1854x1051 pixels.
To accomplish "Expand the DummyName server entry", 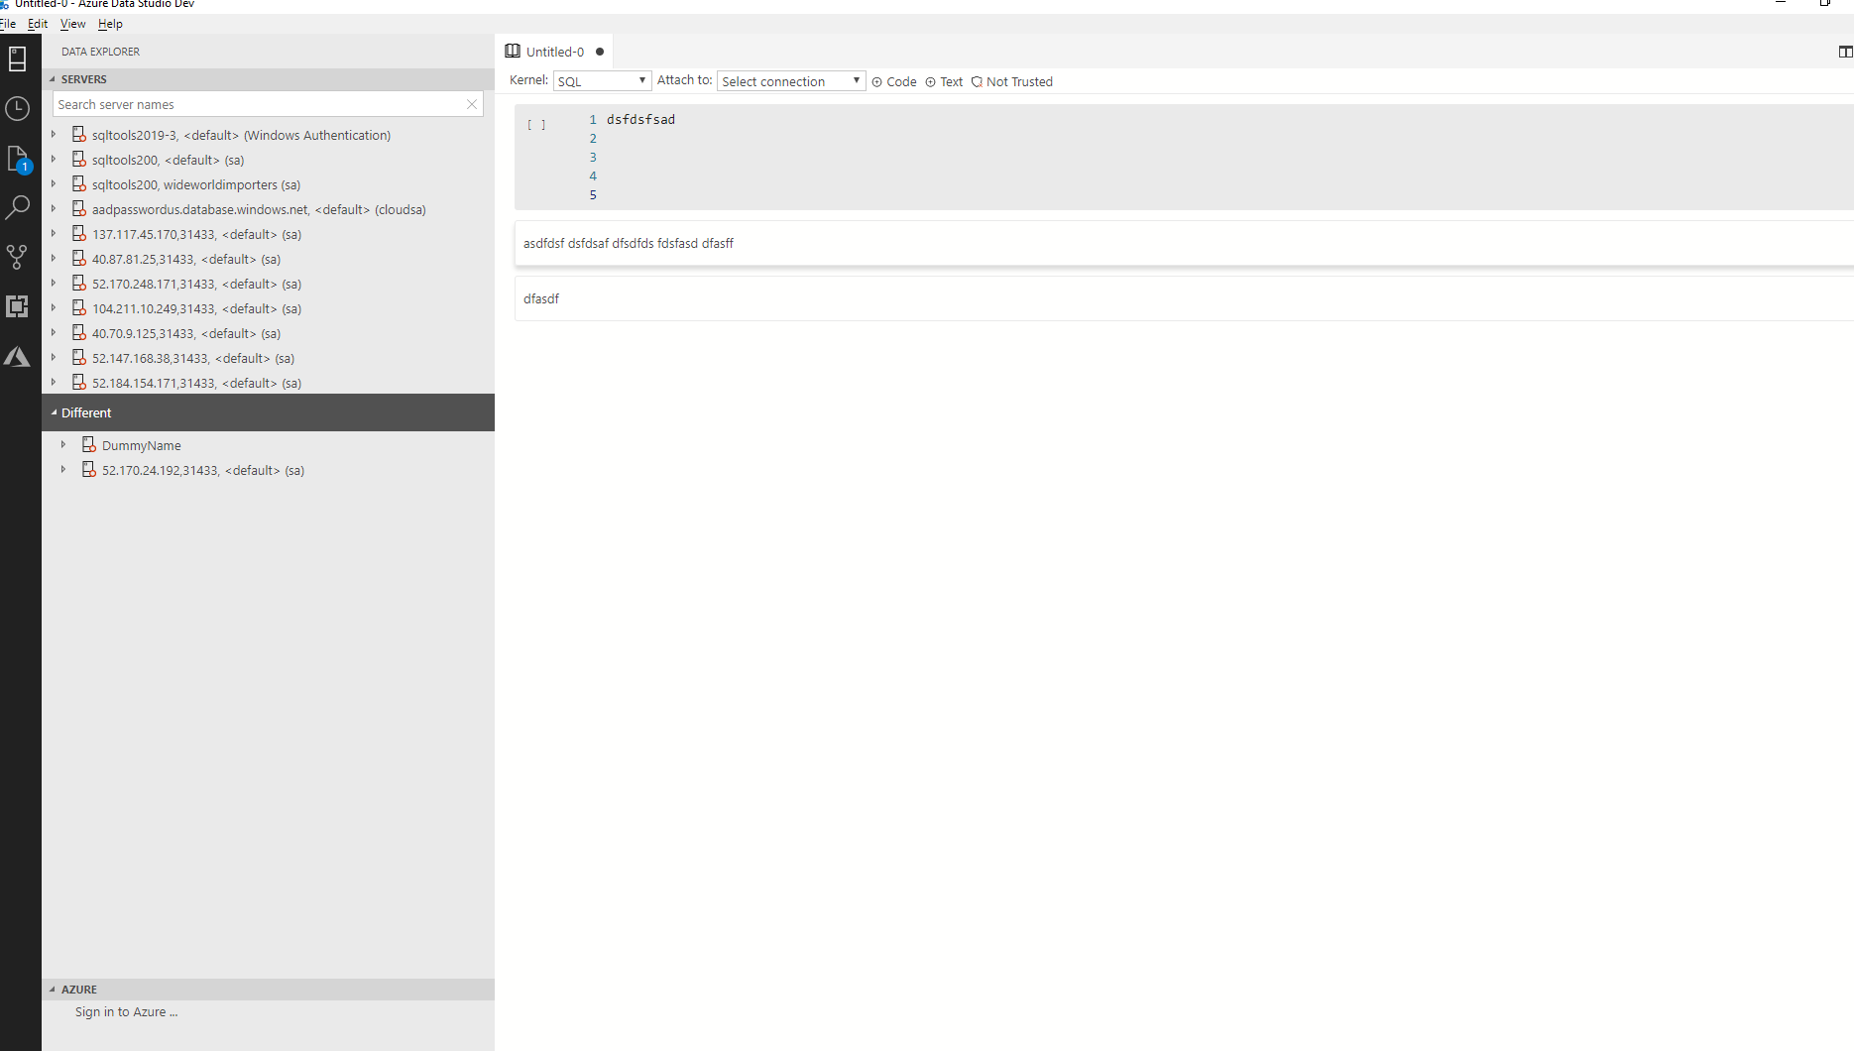I will [x=64, y=444].
